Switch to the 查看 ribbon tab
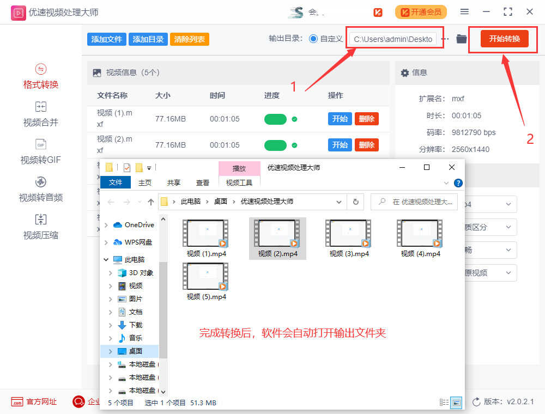This screenshot has width=545, height=414. click(x=203, y=182)
